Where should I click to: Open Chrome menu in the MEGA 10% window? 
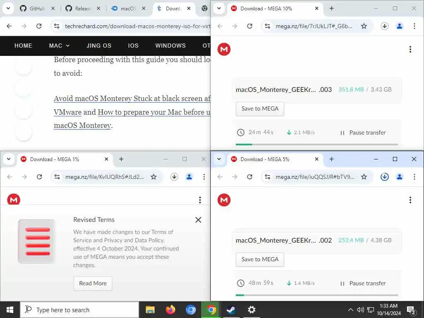coord(414,26)
